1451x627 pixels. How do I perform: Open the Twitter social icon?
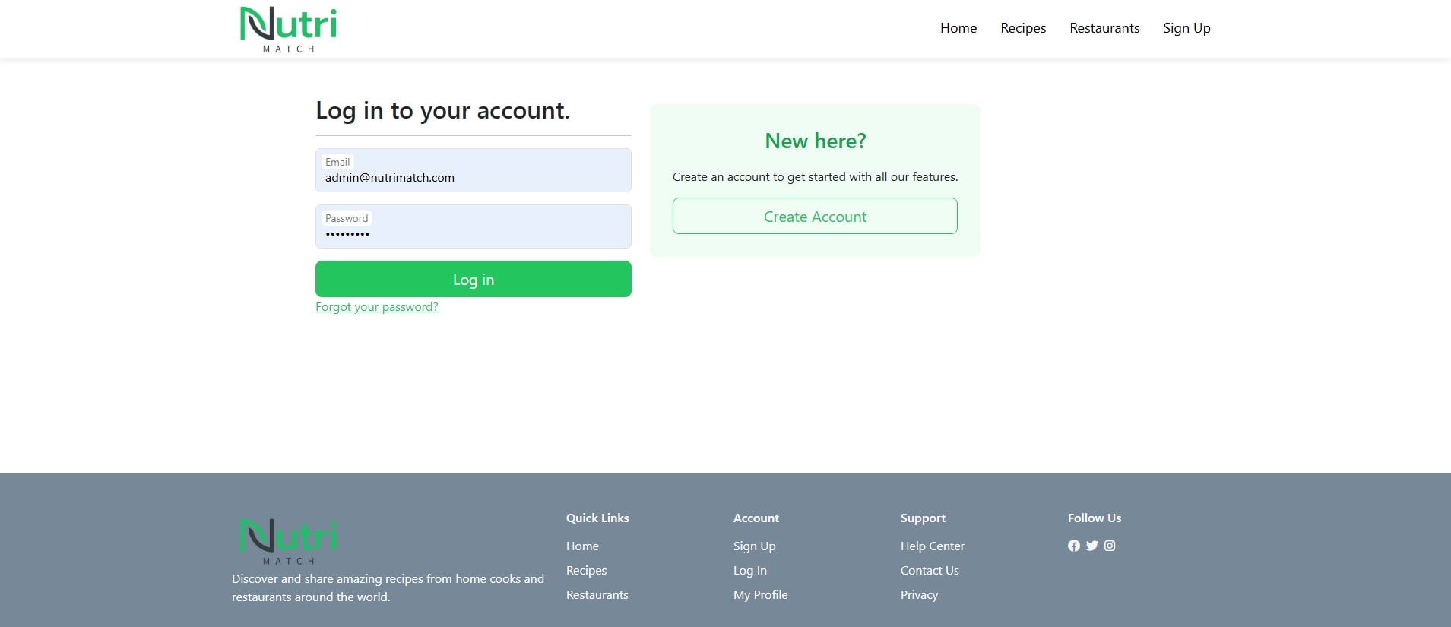point(1091,546)
